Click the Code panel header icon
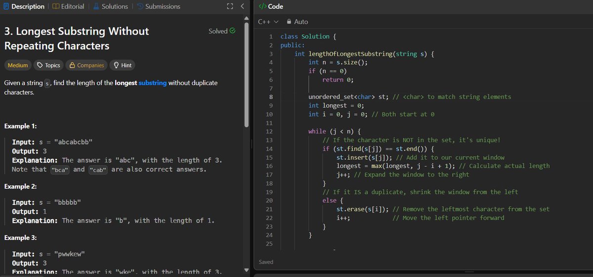The image size is (593, 277). [x=262, y=6]
